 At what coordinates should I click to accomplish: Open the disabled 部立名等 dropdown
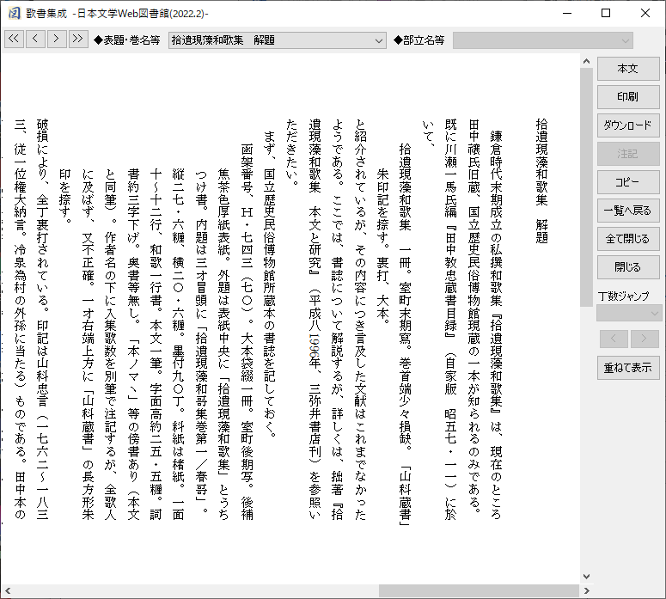point(542,40)
